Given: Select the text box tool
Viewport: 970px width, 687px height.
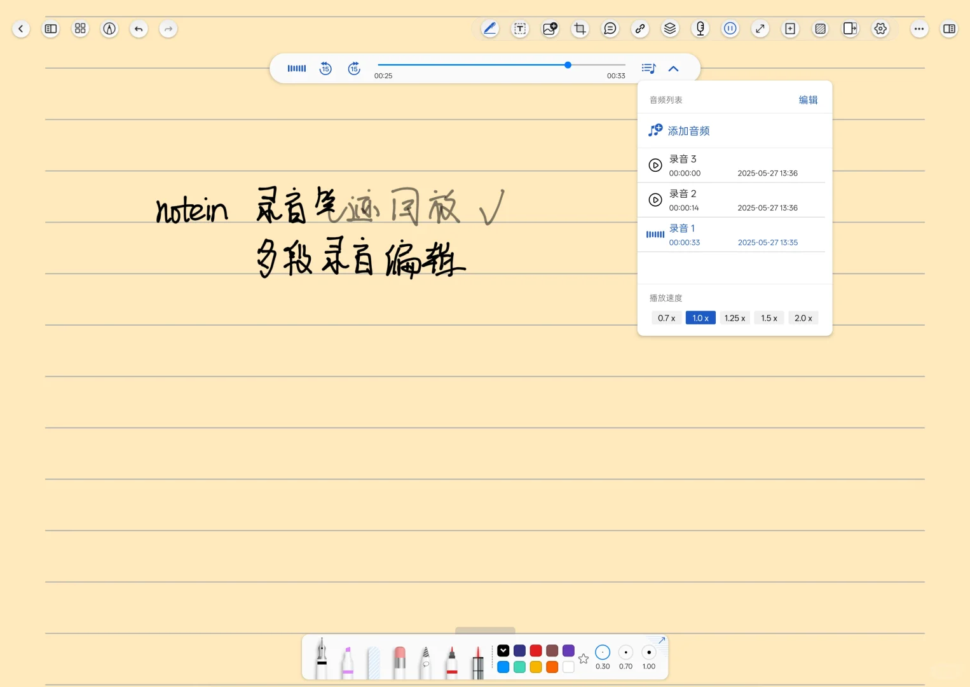Looking at the screenshot, I should (x=520, y=29).
